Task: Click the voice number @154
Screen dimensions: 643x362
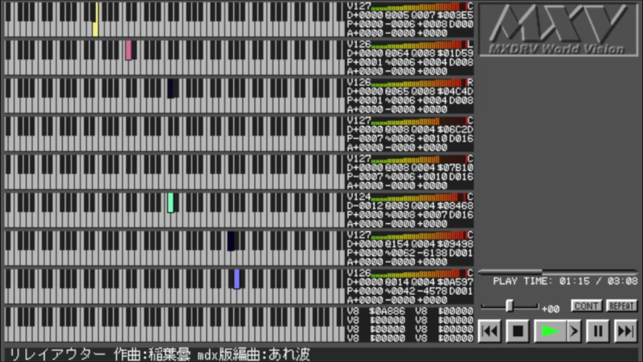Action: point(397,244)
